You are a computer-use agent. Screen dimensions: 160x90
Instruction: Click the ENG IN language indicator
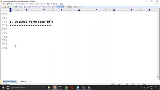pyautogui.click(x=152, y=87)
